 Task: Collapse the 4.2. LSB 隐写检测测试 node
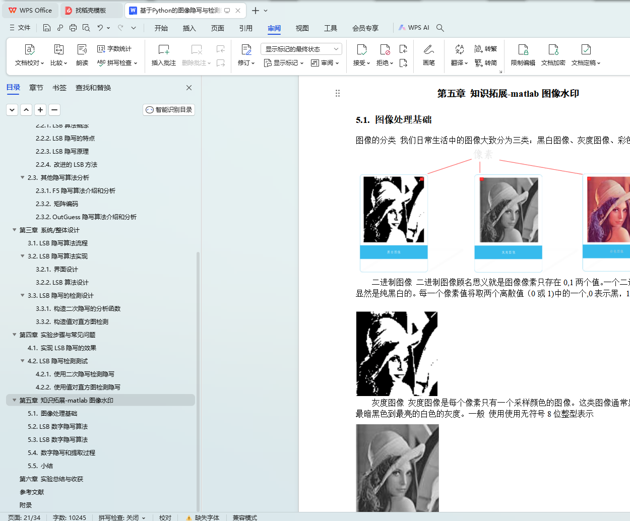point(22,361)
